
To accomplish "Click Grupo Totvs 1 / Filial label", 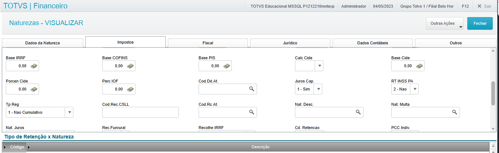I will [x=427, y=6].
